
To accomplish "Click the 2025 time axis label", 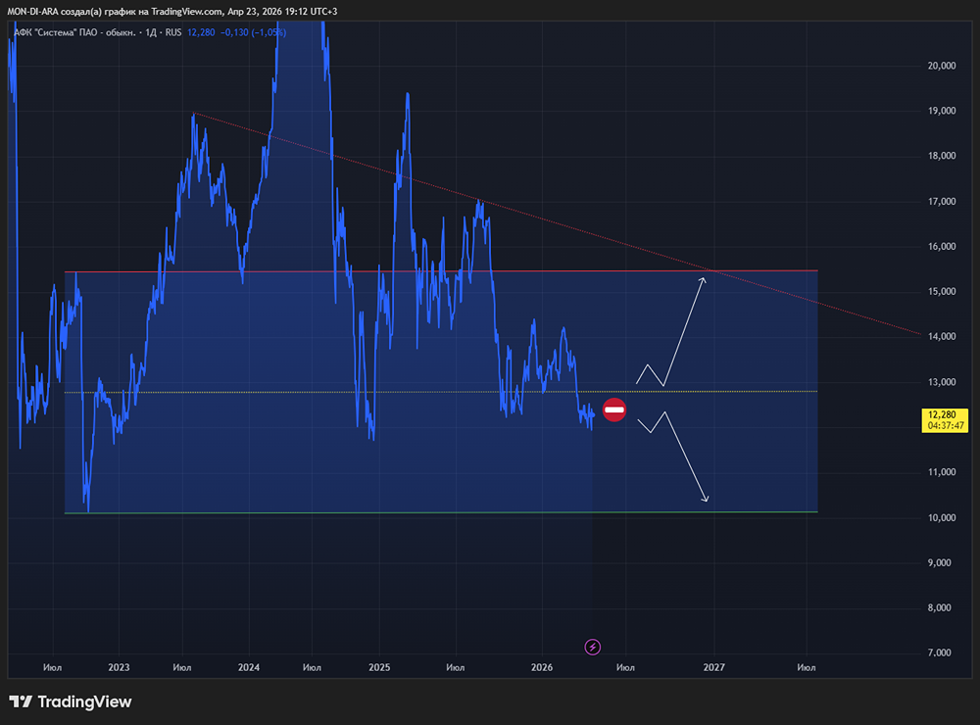I will point(379,667).
